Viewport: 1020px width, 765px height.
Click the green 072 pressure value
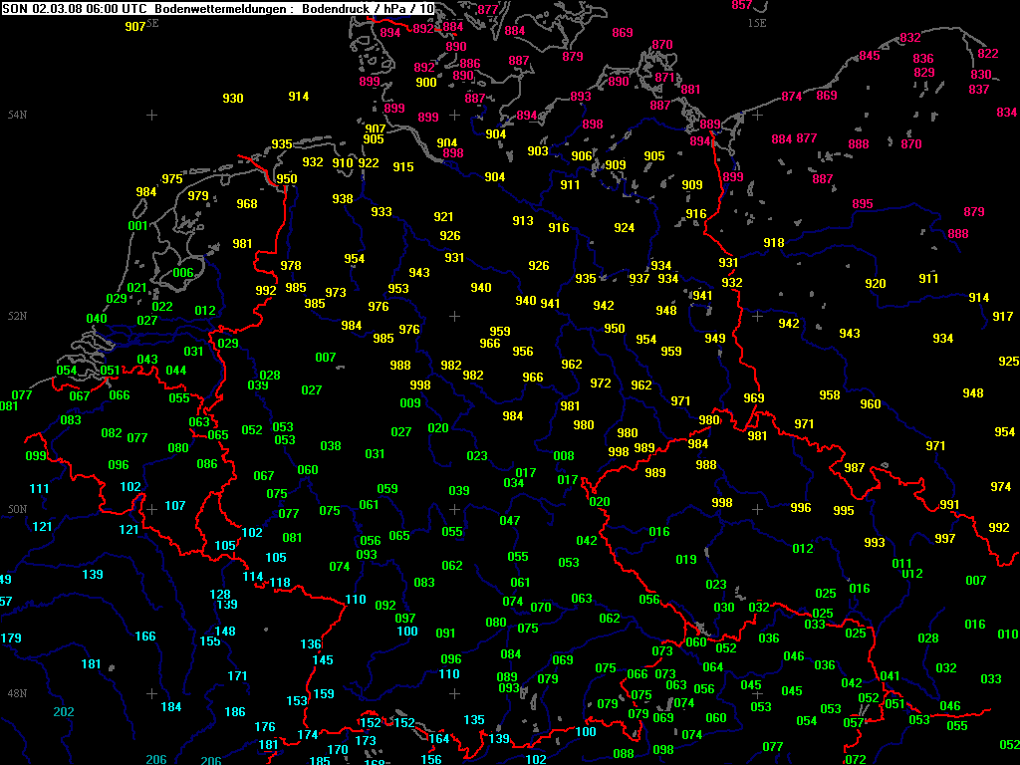tap(856, 760)
